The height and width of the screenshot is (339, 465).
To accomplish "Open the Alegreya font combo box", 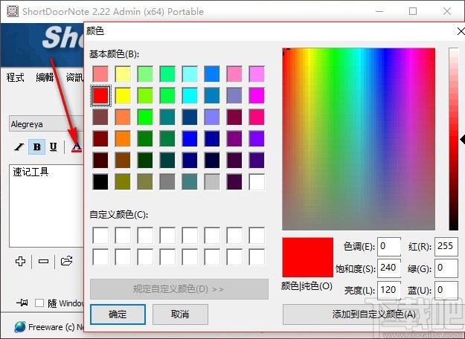I will pos(47,123).
